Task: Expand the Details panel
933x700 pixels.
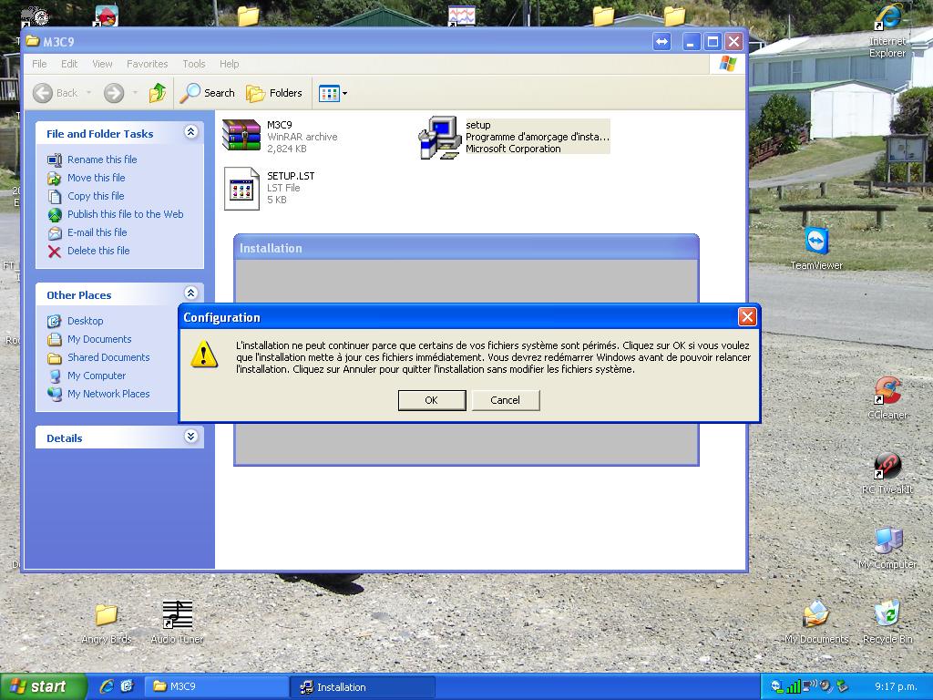Action: (x=190, y=437)
